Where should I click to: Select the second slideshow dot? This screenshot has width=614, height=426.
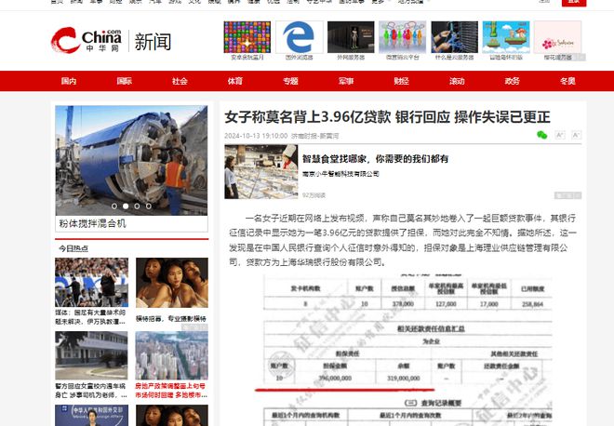pos(126,206)
